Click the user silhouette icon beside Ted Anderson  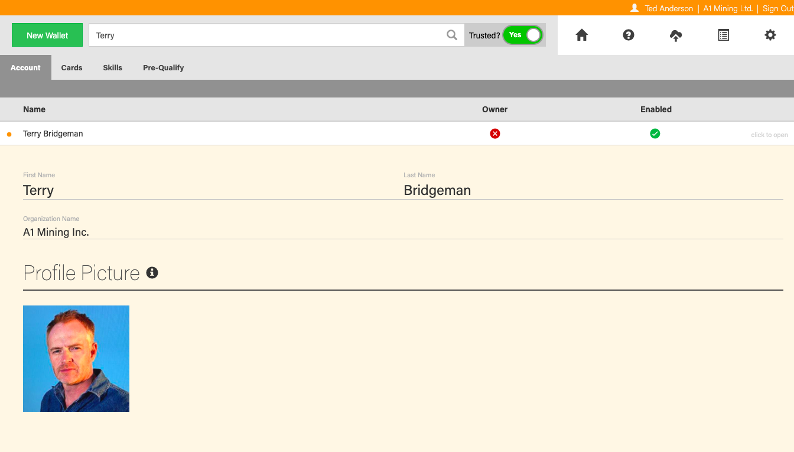634,8
